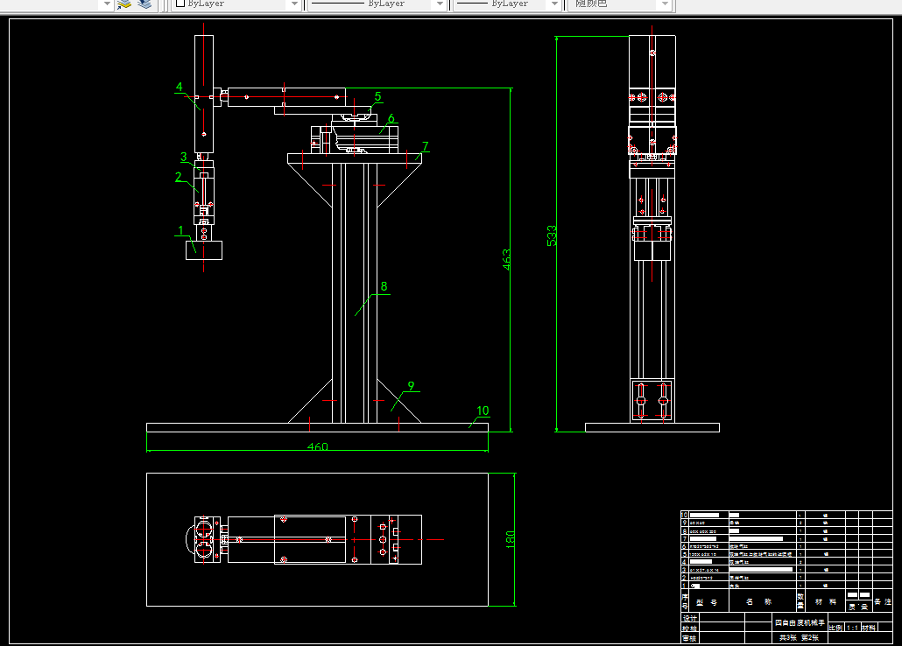Click green balloon label 5 above the slide
The image size is (902, 646).
pos(378,96)
